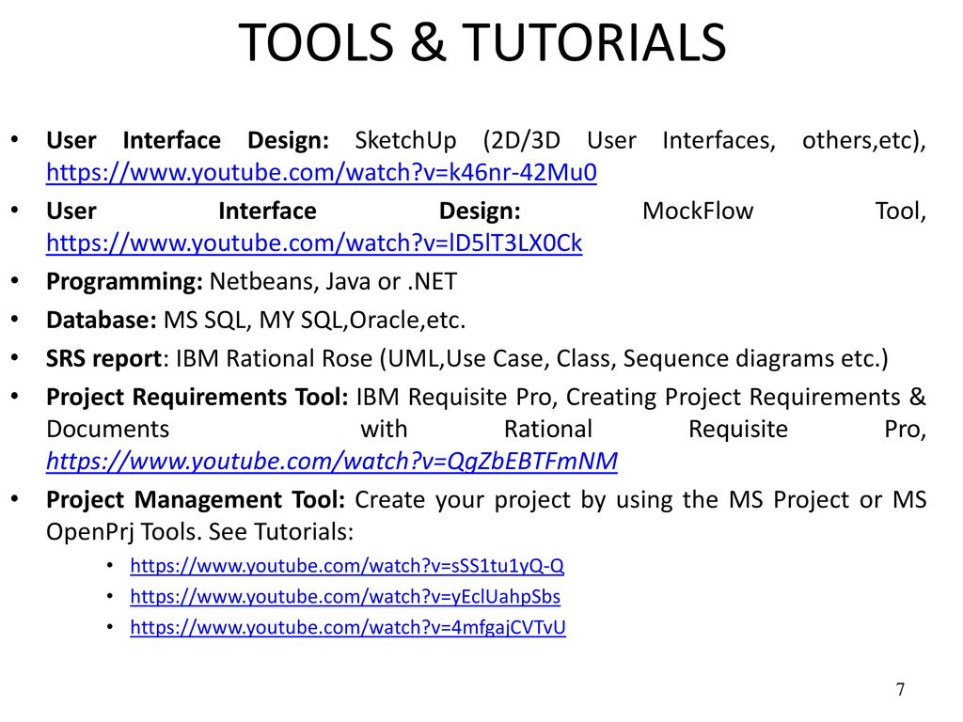Click the slide page number 7
The height and width of the screenshot is (722, 963).
click(x=900, y=689)
